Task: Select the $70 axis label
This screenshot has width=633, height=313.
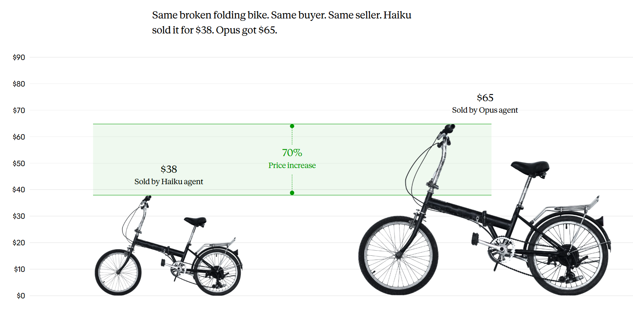Action: tap(19, 110)
